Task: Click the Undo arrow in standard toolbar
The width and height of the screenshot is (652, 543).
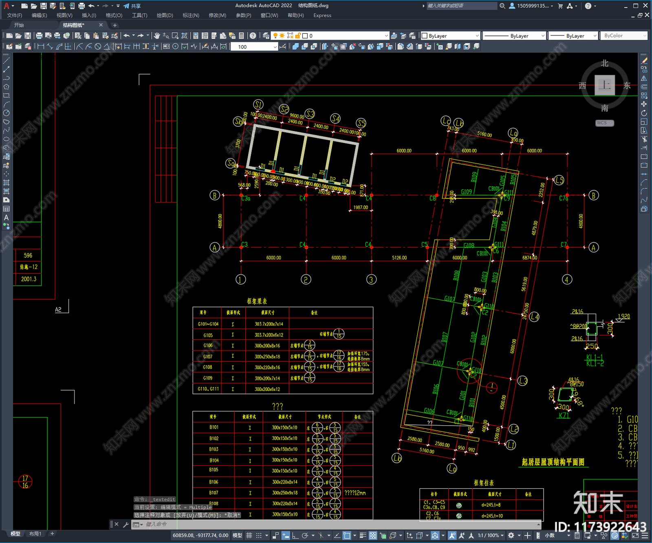Action: click(x=126, y=36)
